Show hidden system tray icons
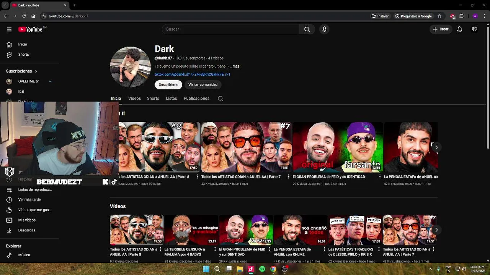The height and width of the screenshot is (275, 490). coord(430,269)
